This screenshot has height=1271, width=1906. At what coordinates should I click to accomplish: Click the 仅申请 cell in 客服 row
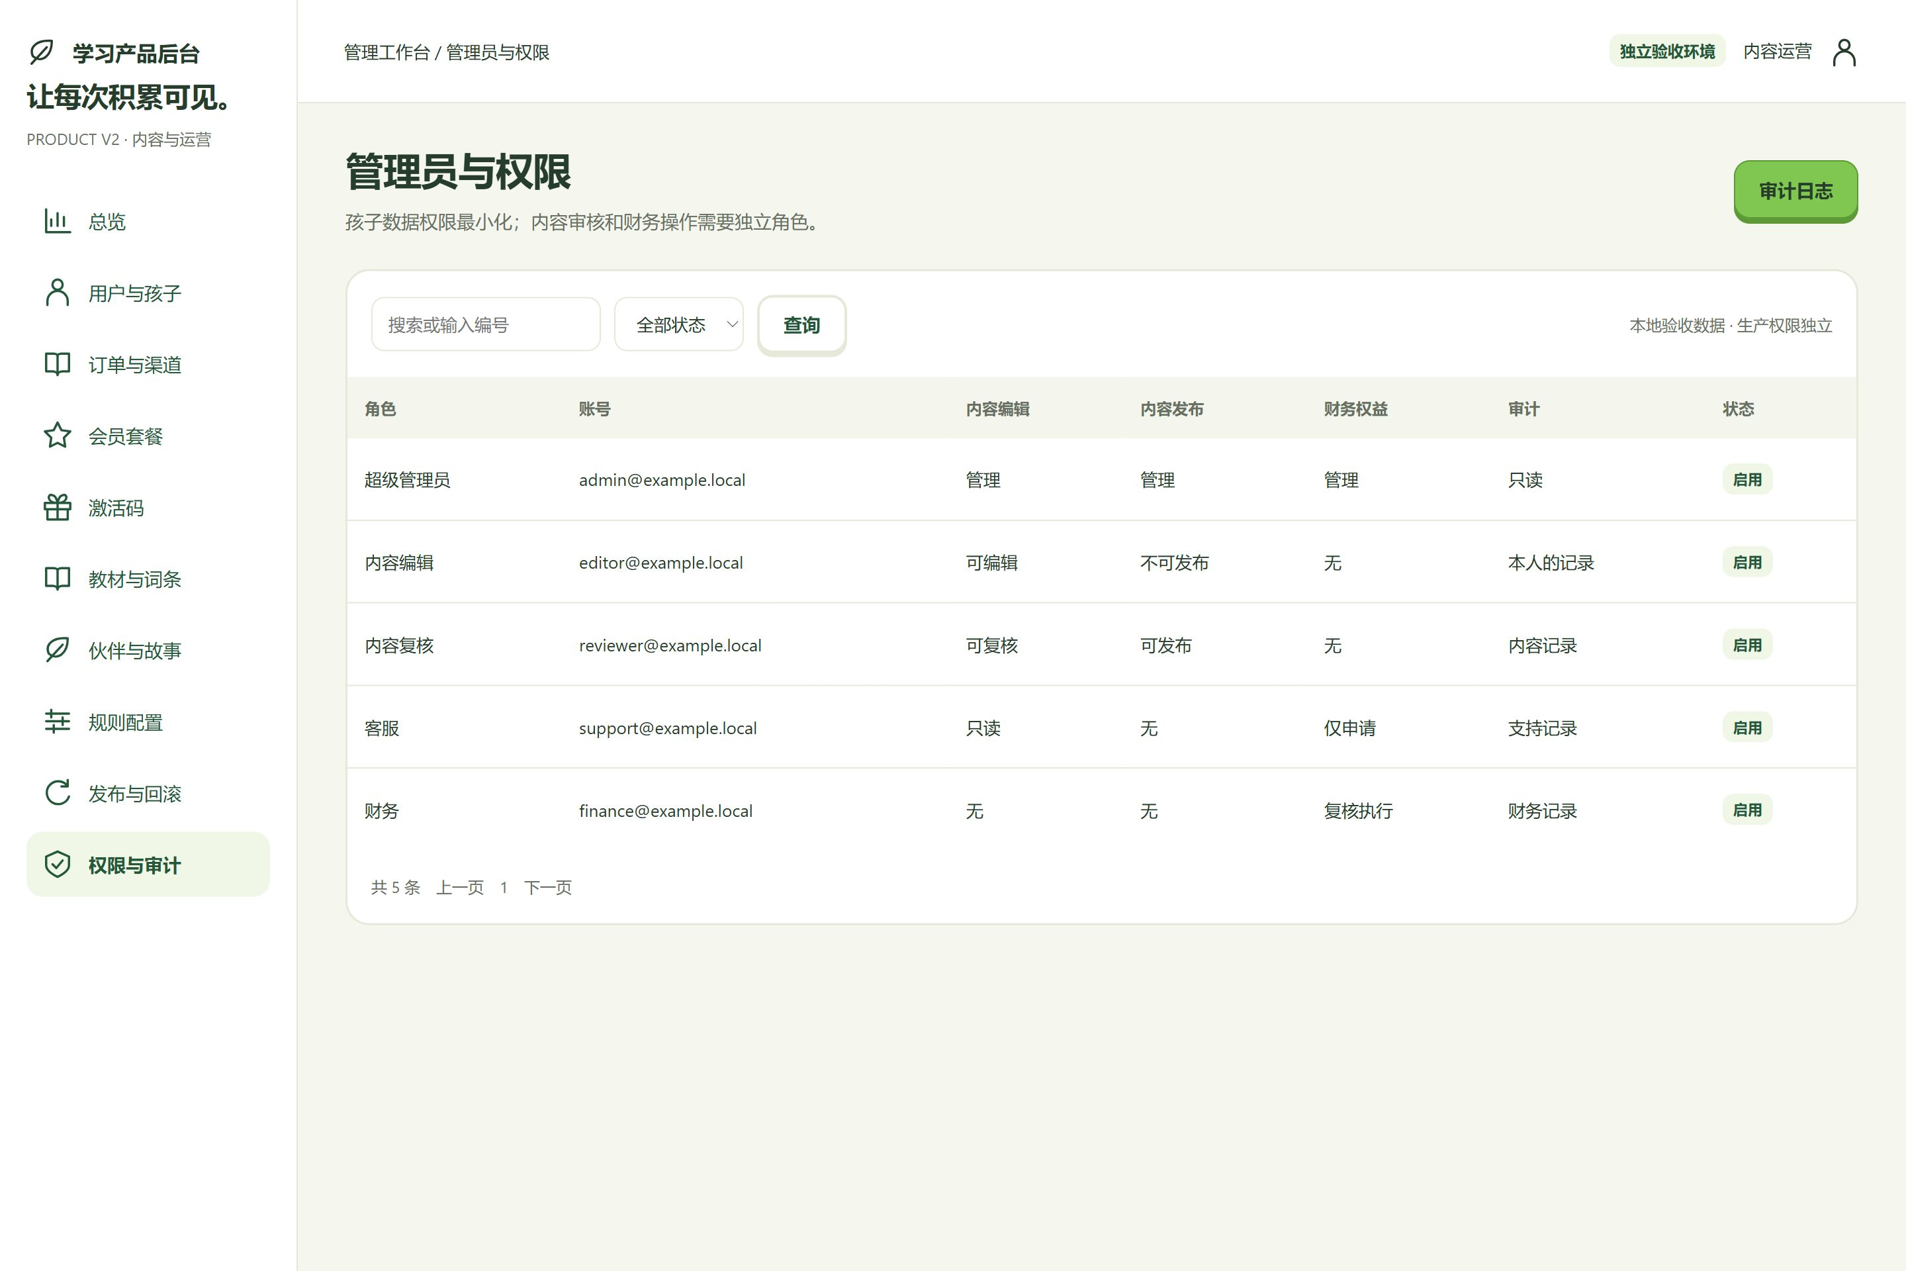[x=1349, y=728]
